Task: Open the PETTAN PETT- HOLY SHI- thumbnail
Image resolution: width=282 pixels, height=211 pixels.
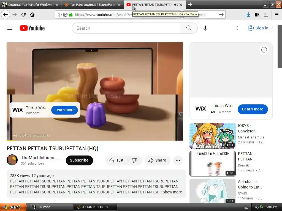Action: (212, 164)
